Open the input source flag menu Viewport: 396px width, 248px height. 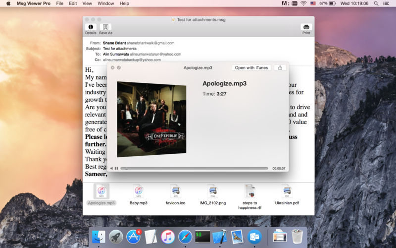coord(313,3)
